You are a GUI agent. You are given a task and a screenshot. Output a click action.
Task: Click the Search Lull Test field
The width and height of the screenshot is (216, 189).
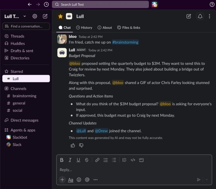point(100,5)
